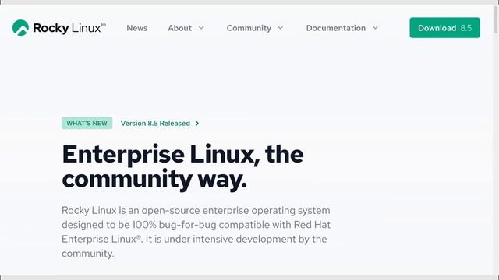Open the About menu

pos(180,28)
